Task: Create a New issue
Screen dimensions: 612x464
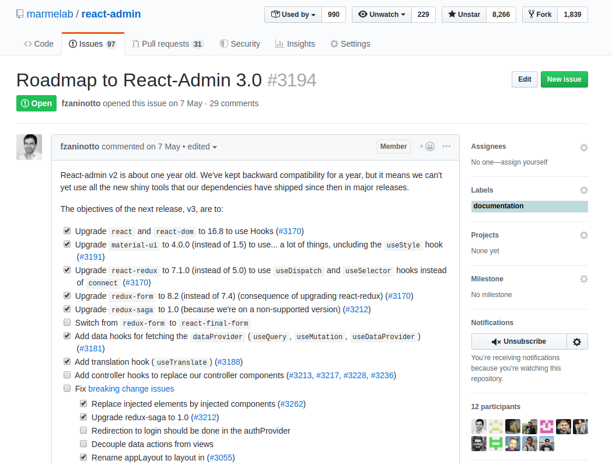Action: coord(564,79)
